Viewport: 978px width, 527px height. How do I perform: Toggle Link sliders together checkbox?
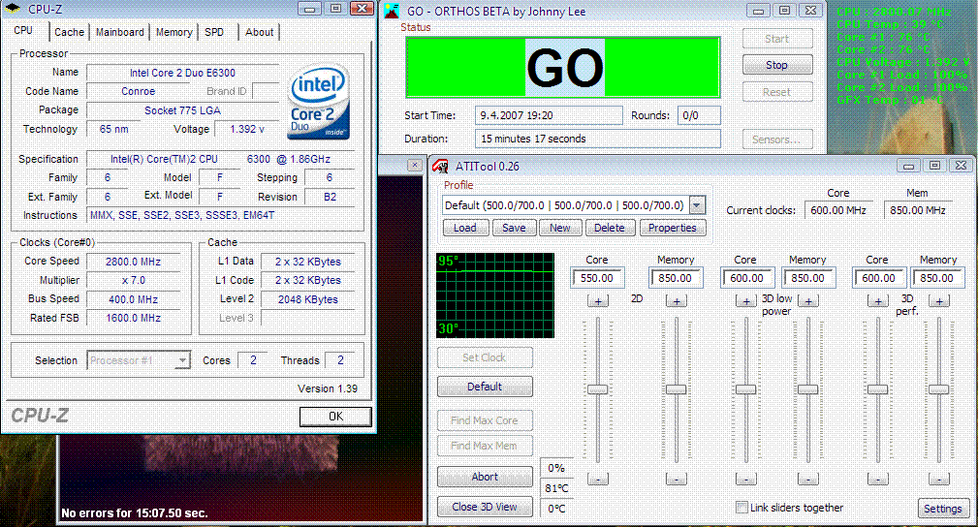coord(741,507)
